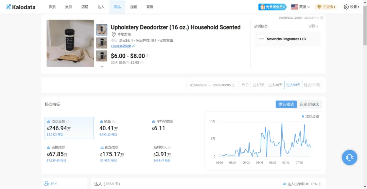Click the Kalodata logo

coord(21,7)
